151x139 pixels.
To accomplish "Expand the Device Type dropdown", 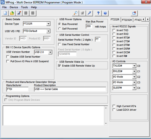I will click(x=48, y=24).
